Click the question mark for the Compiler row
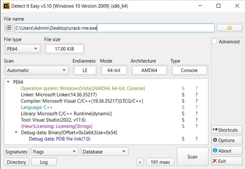245x169 pixels. tap(196, 101)
